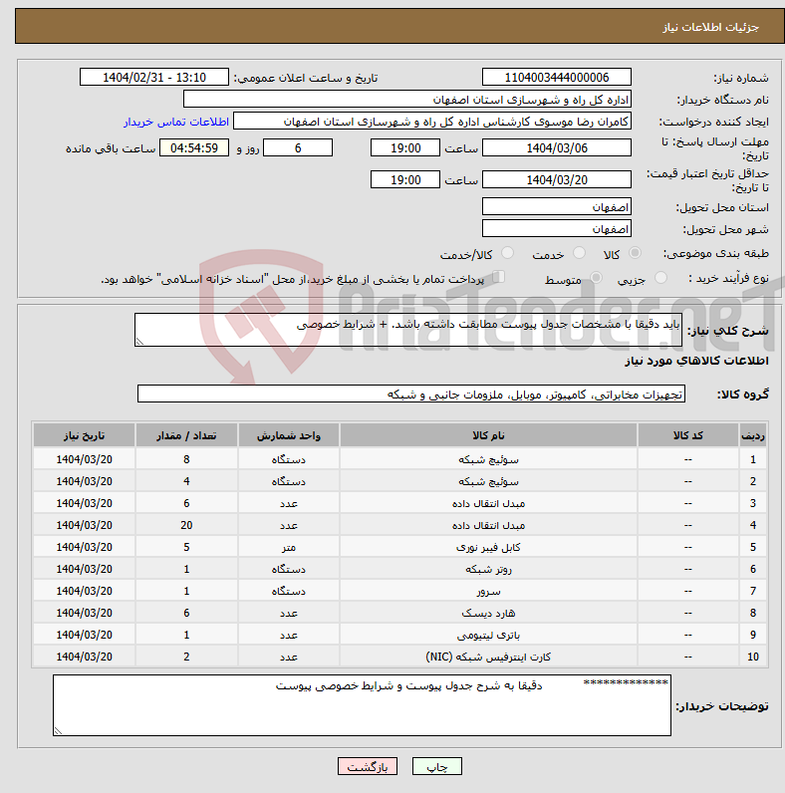
Task: Click unit متر in fiber cable row
Action: pos(288,547)
